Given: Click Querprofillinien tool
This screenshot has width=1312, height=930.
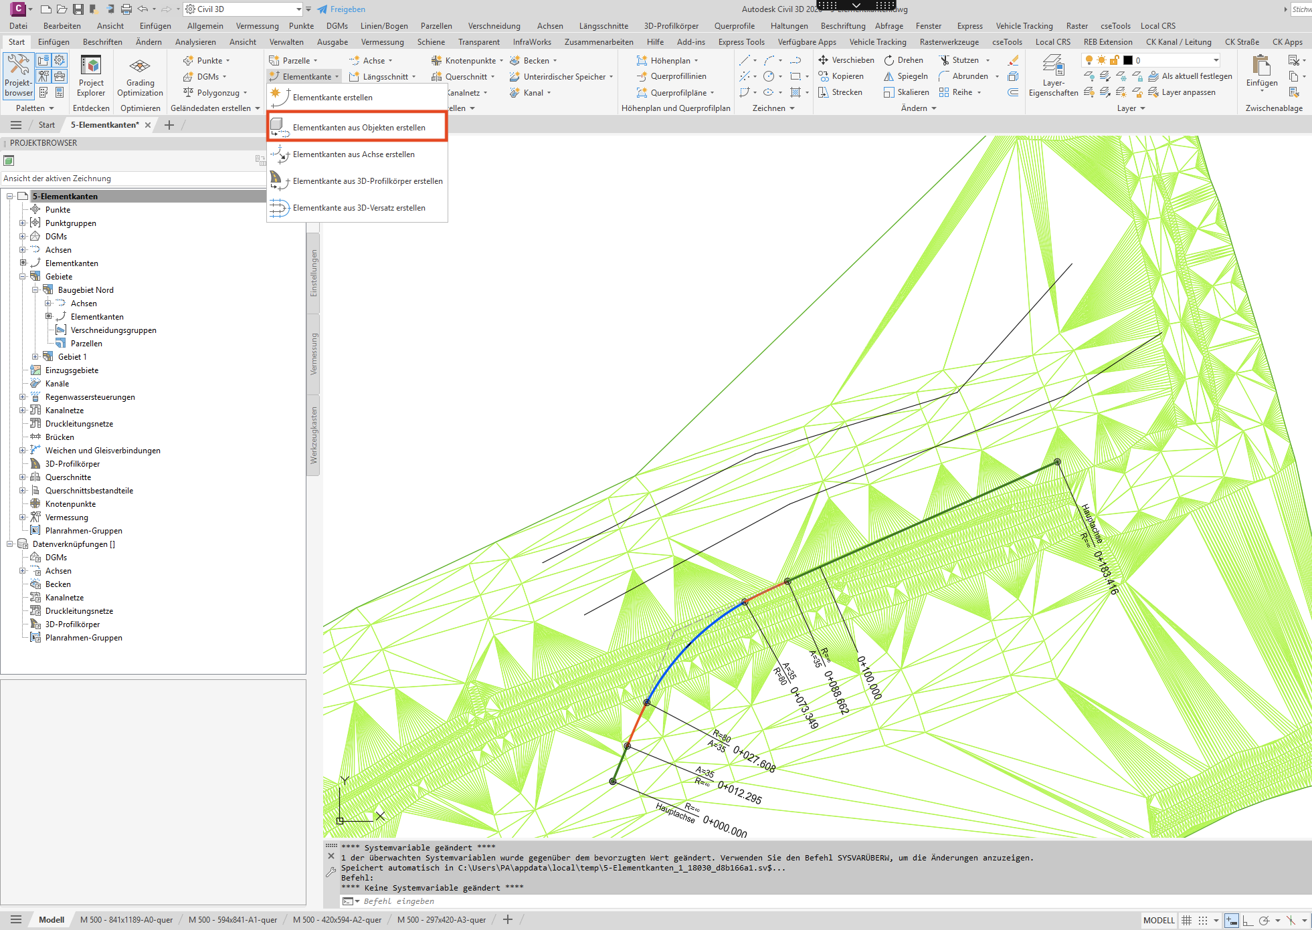Looking at the screenshot, I should 672,76.
